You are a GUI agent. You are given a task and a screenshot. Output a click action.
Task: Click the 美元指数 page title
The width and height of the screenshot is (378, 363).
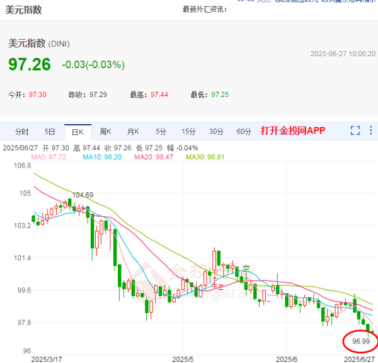(x=23, y=10)
